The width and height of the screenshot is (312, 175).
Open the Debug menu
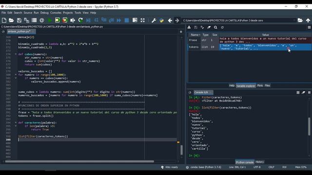(44, 13)
